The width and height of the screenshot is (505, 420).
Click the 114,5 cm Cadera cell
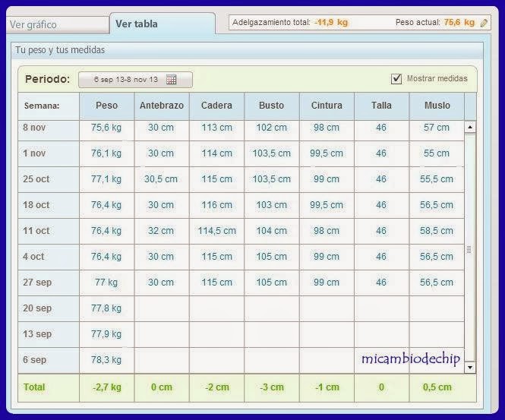216,231
